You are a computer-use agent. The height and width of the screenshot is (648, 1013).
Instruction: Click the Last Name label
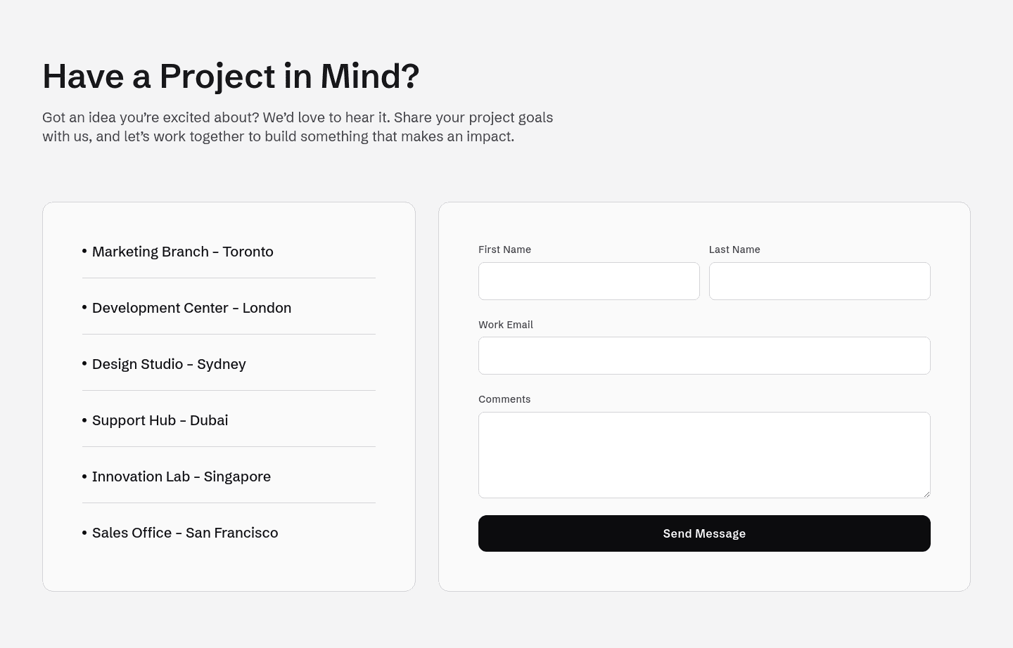point(734,250)
